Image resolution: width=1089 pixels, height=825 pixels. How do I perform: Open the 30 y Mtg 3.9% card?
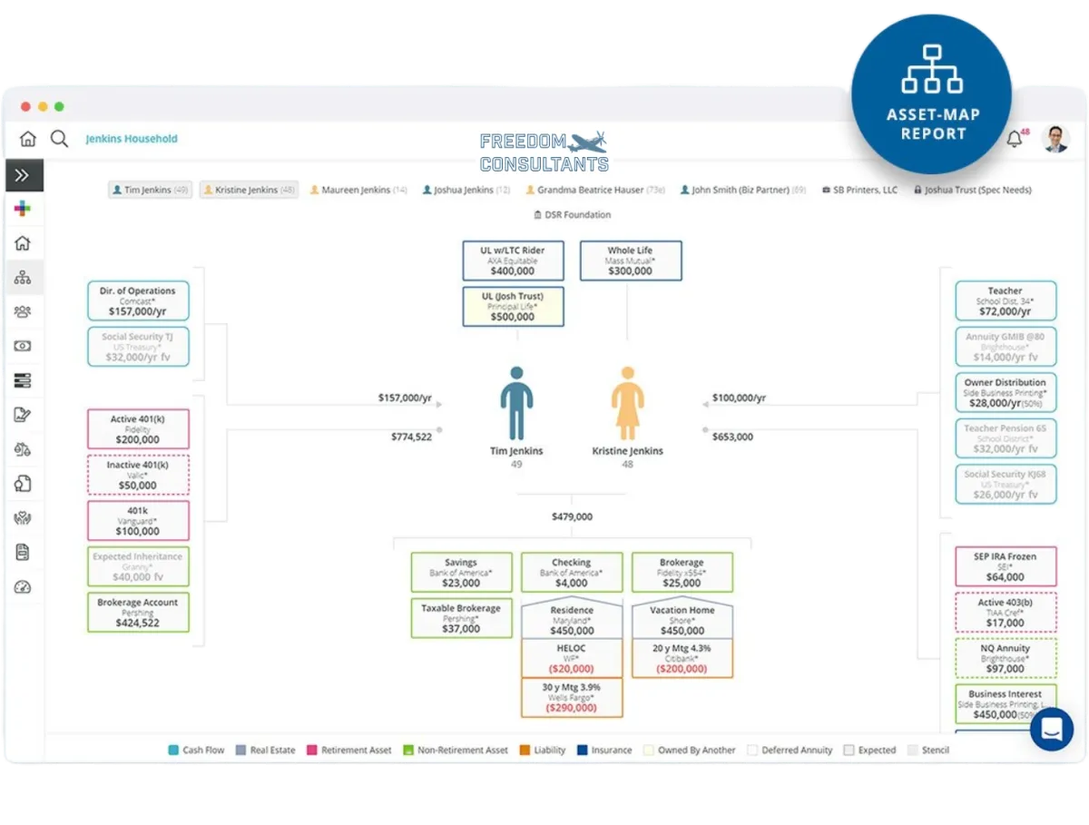tap(572, 697)
